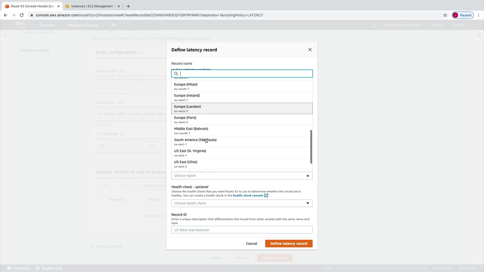The height and width of the screenshot is (272, 484).
Task: Switch to the Route 53 Console tab
Action: [x=33, y=6]
